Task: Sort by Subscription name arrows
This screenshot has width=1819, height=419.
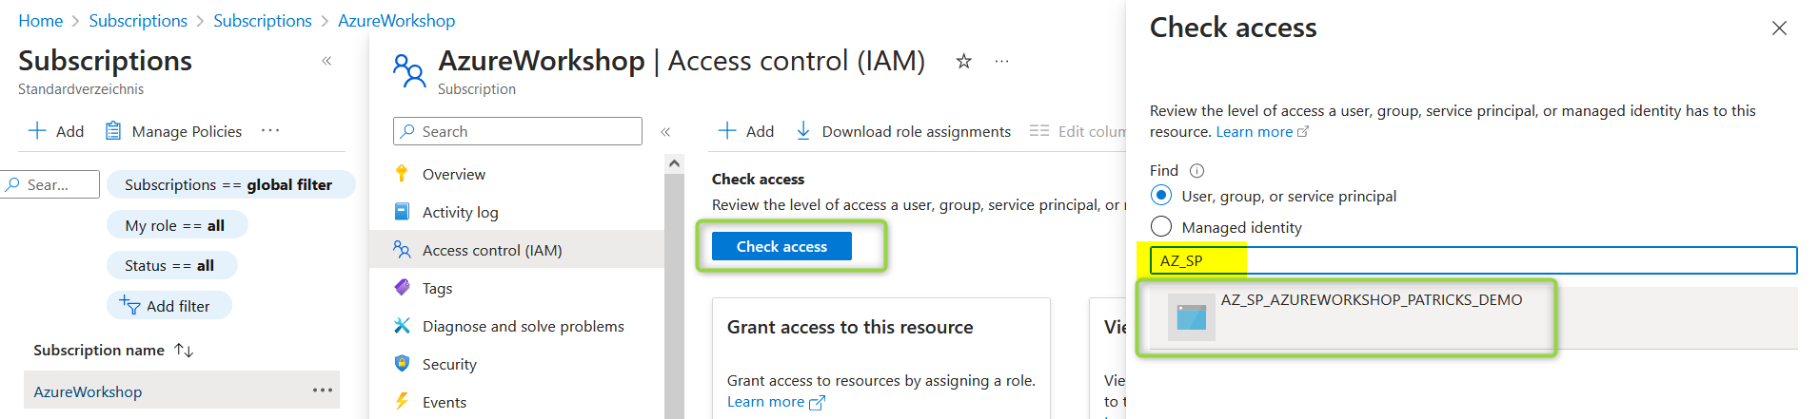Action: click(x=184, y=351)
